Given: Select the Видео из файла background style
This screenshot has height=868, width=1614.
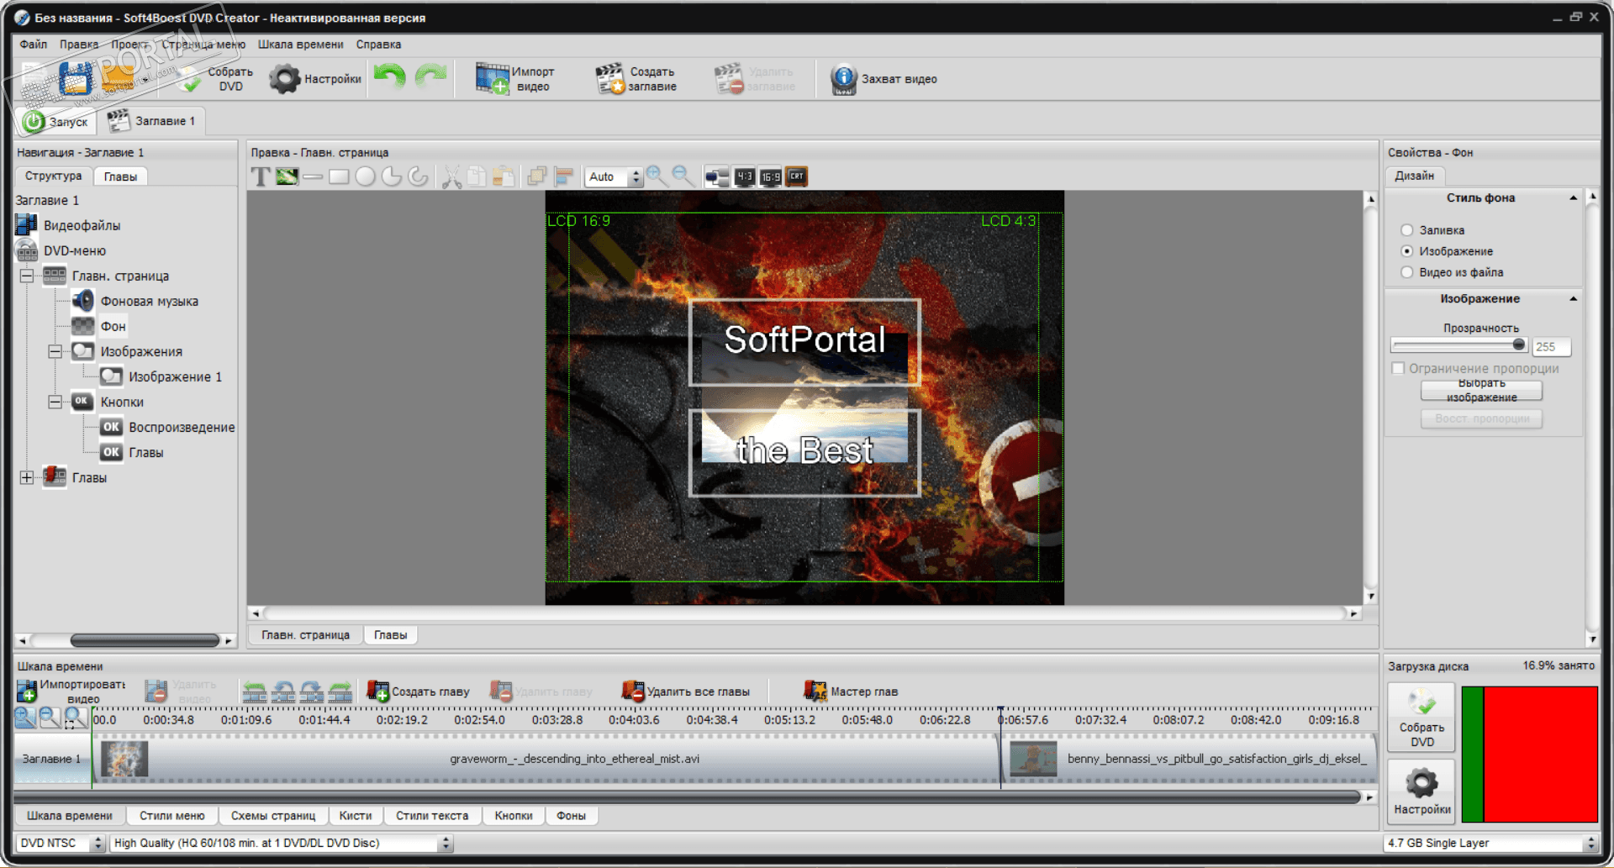Looking at the screenshot, I should coord(1407,272).
